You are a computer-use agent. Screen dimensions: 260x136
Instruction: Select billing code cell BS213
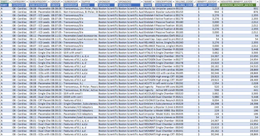[x=186, y=39]
